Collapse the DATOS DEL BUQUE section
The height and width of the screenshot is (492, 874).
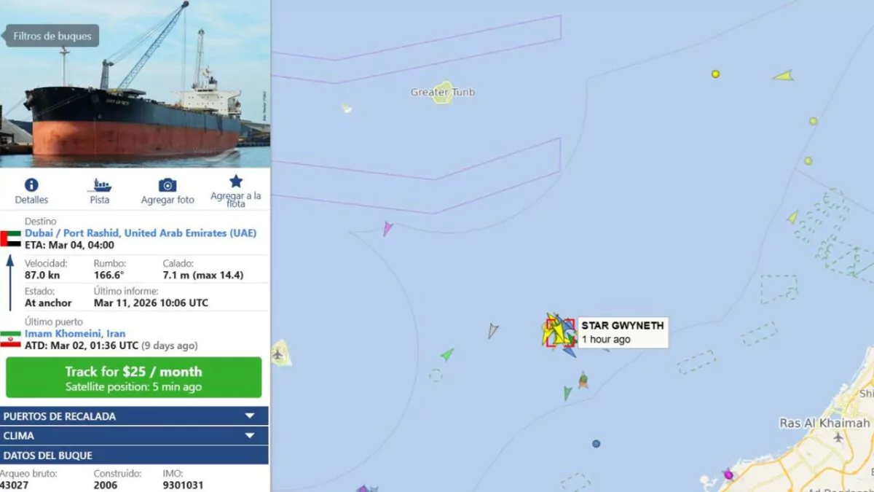click(x=134, y=456)
